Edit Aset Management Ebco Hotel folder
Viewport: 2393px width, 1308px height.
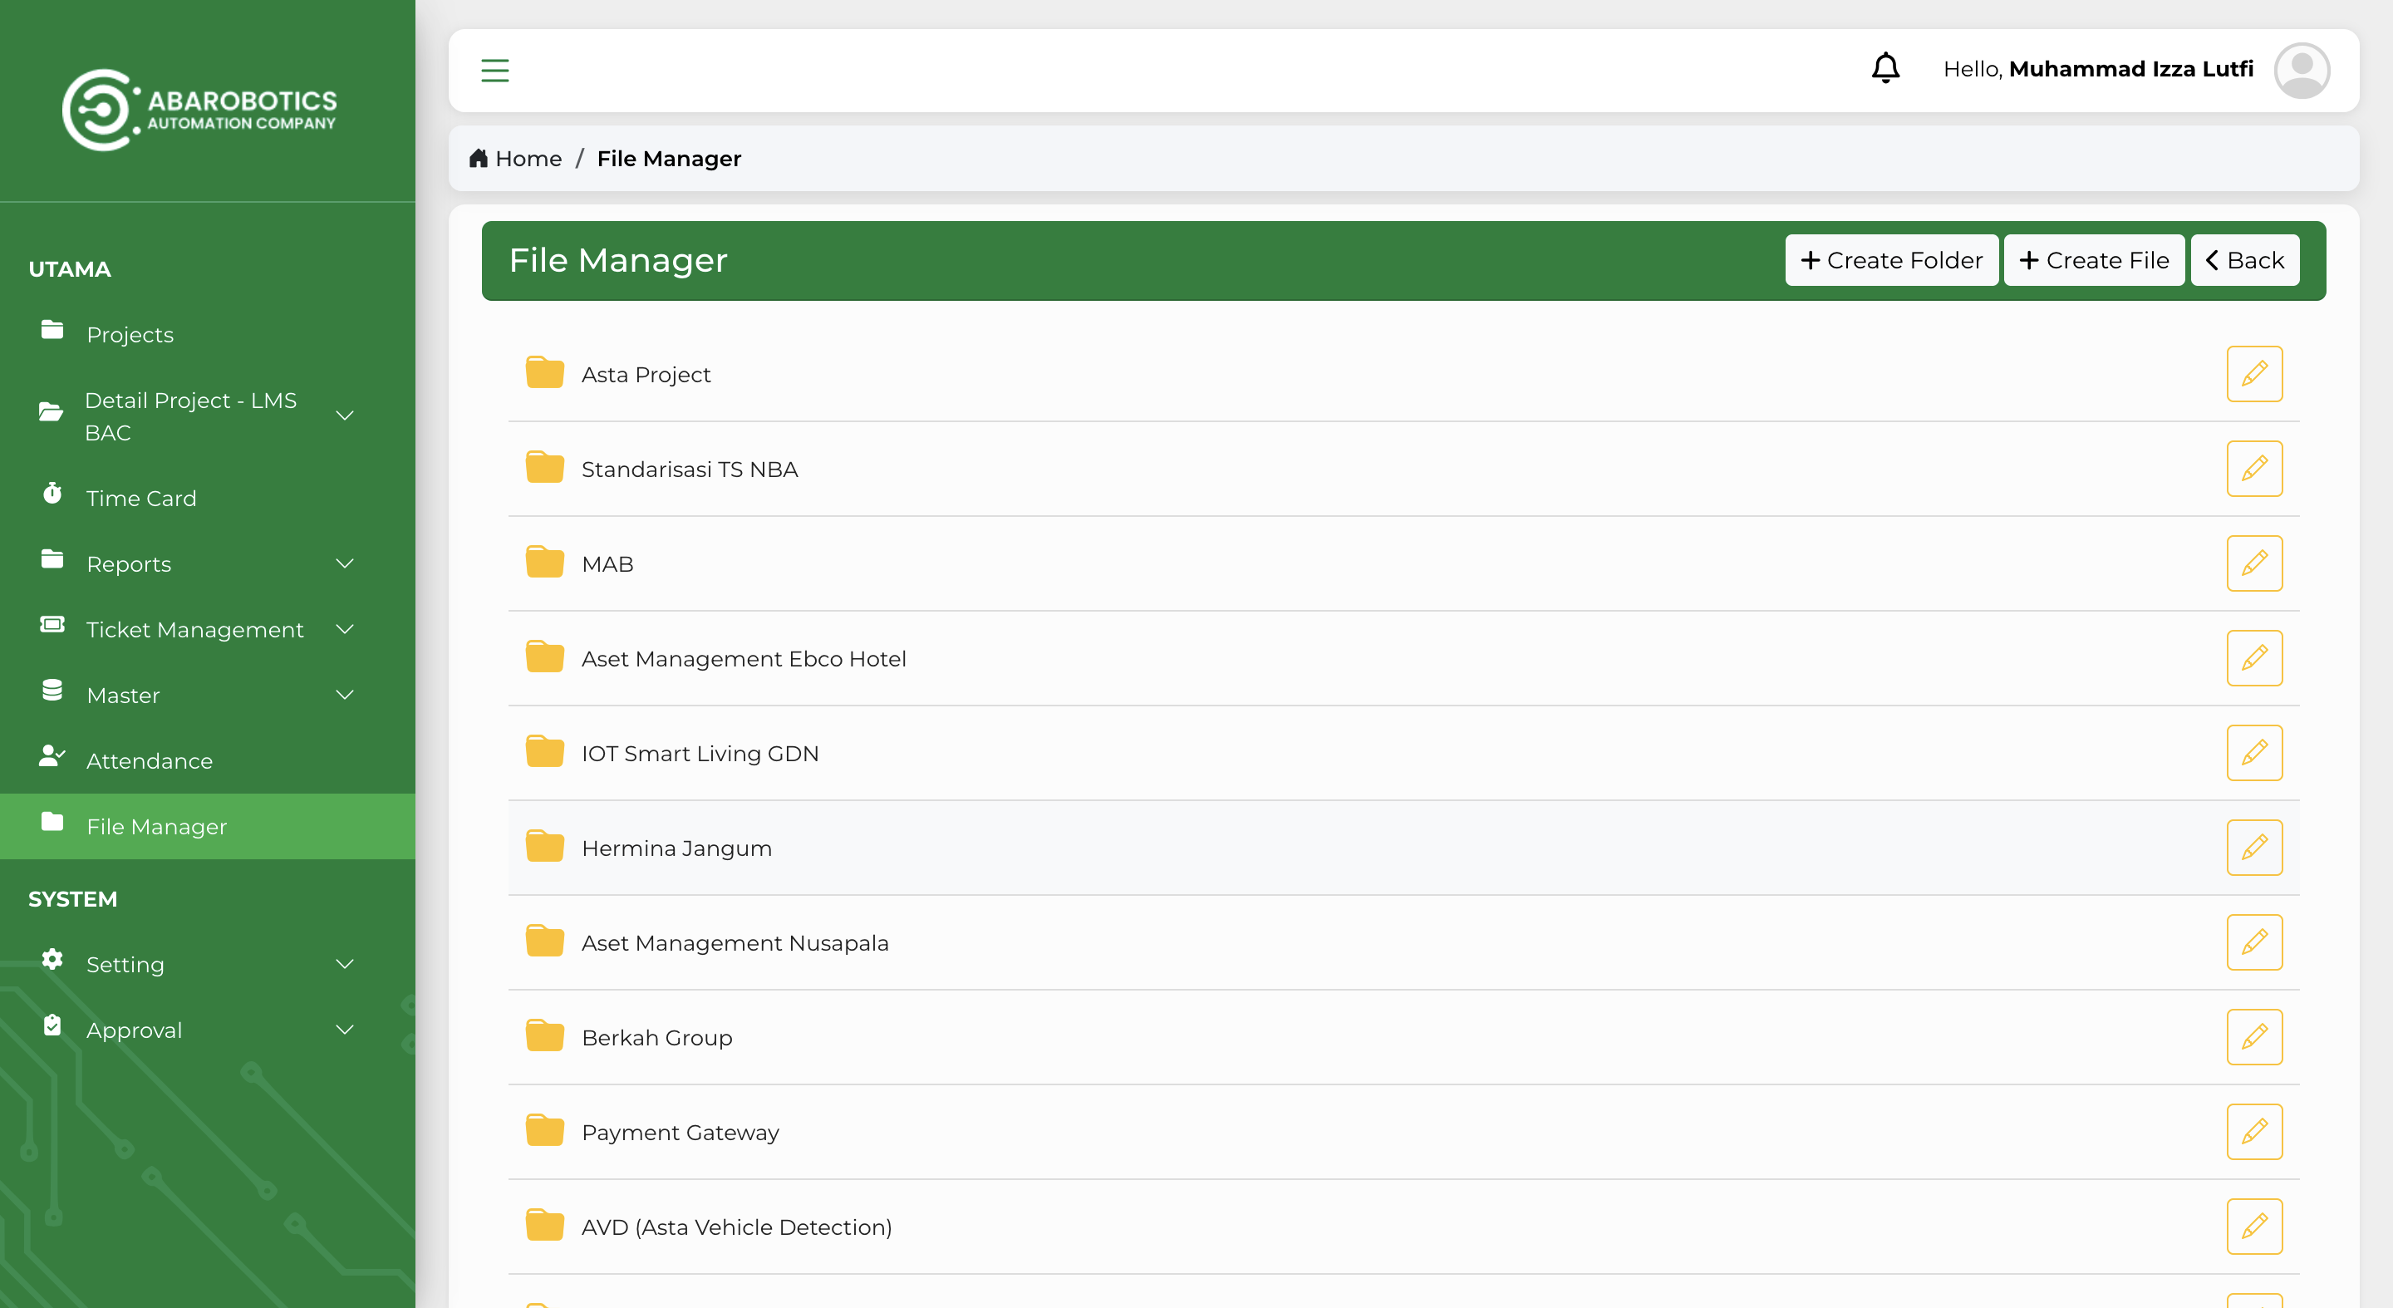(x=2253, y=659)
